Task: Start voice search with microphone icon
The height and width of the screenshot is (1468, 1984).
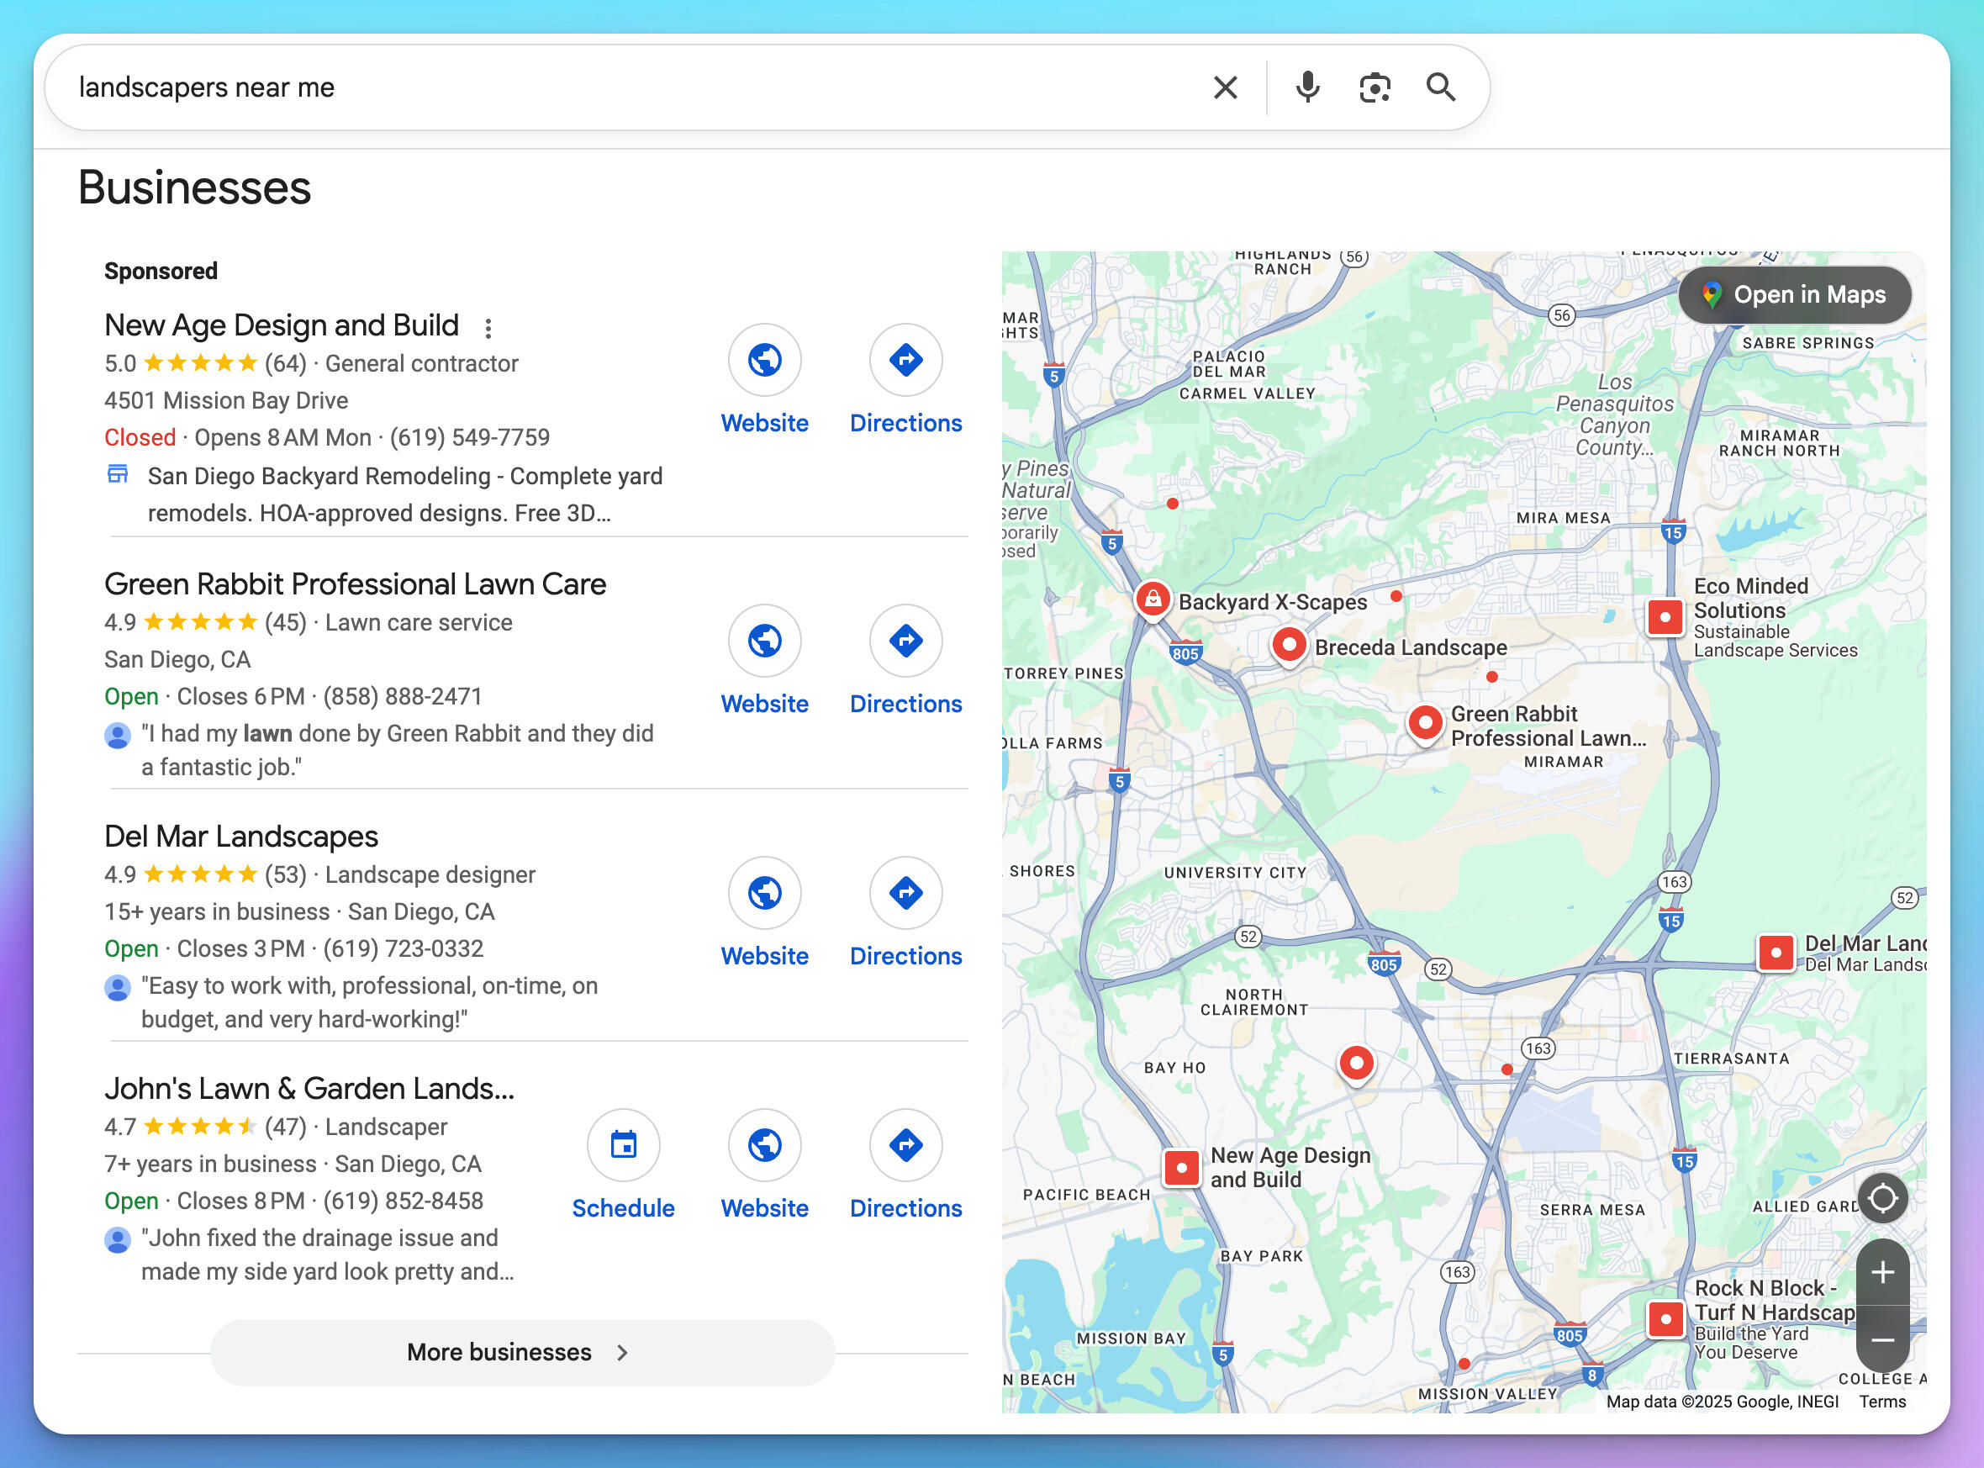Action: pyautogui.click(x=1307, y=87)
